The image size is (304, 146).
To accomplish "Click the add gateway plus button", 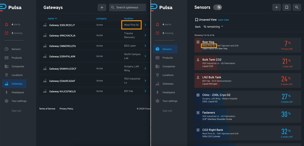I will (102, 8).
